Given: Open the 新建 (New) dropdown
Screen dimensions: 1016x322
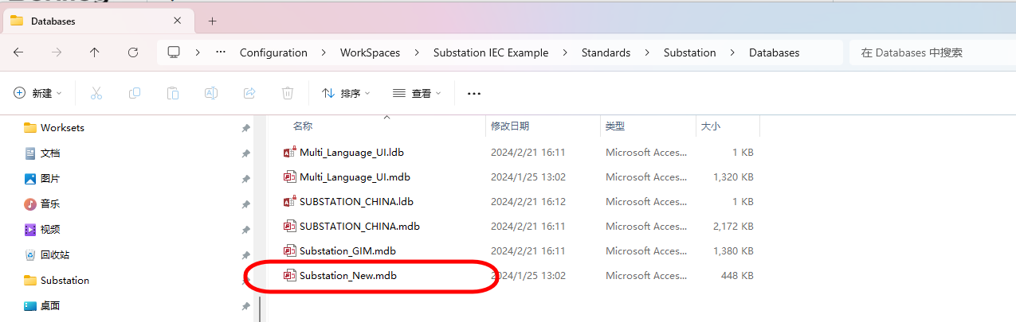Looking at the screenshot, I should 37,93.
